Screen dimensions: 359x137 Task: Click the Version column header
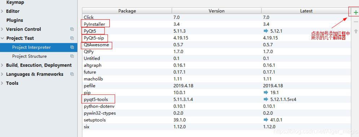[216, 11]
